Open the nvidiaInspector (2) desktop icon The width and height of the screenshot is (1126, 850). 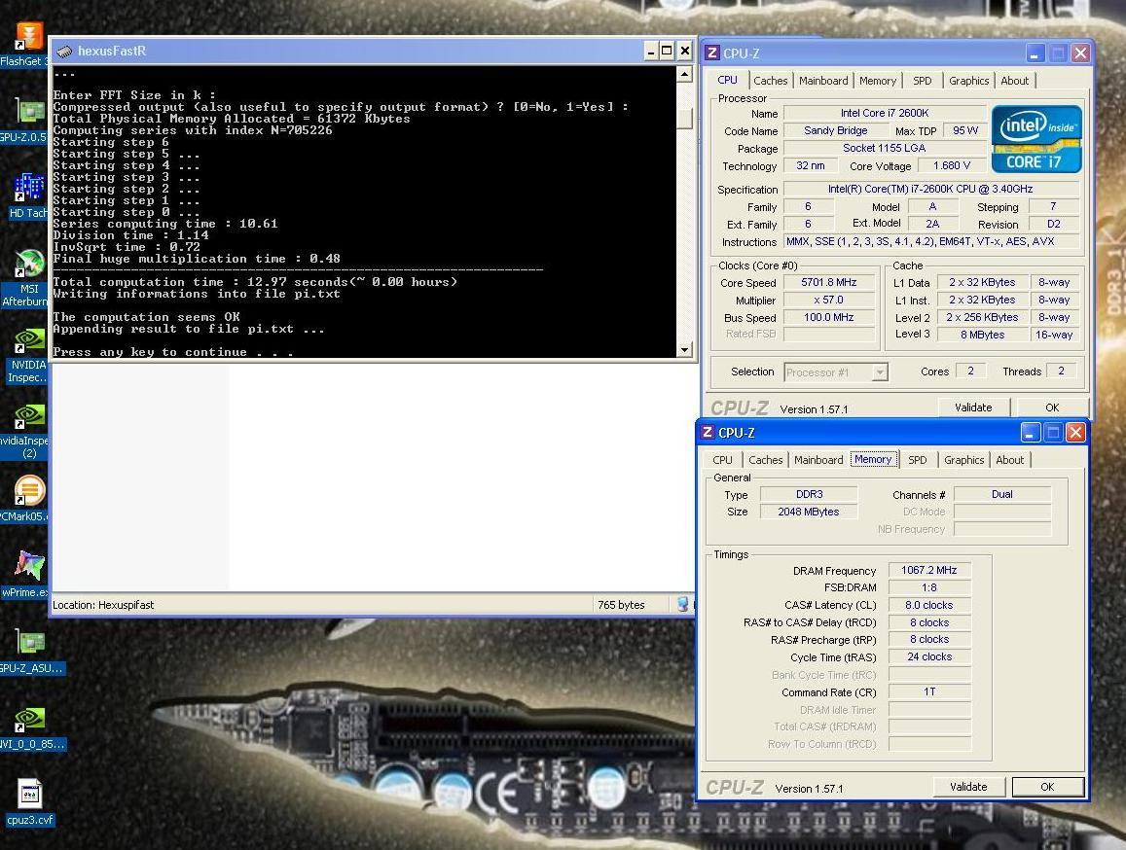(29, 416)
